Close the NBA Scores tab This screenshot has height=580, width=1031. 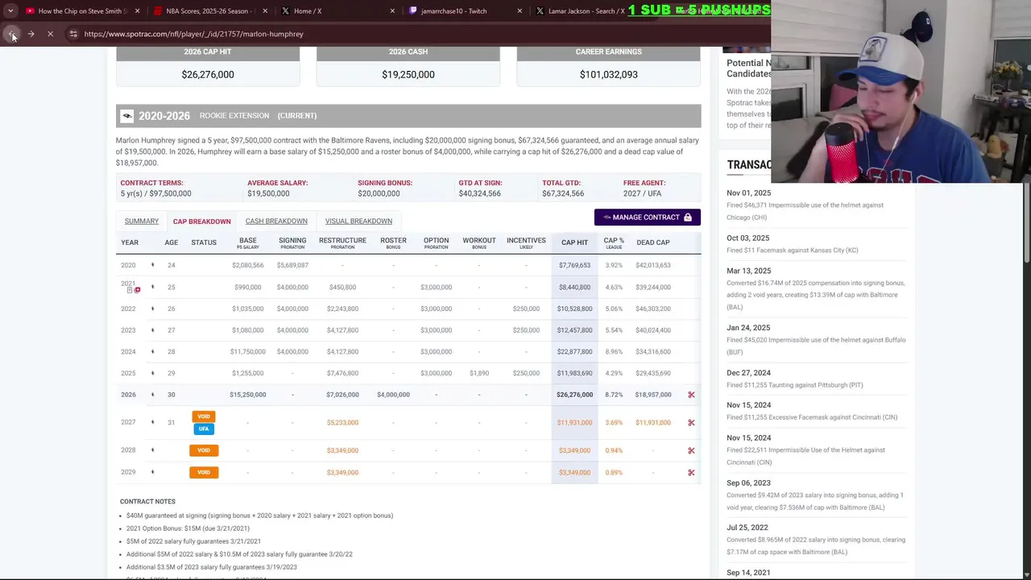[x=265, y=11]
